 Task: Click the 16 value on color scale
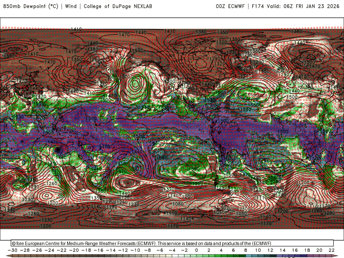tap(295, 250)
